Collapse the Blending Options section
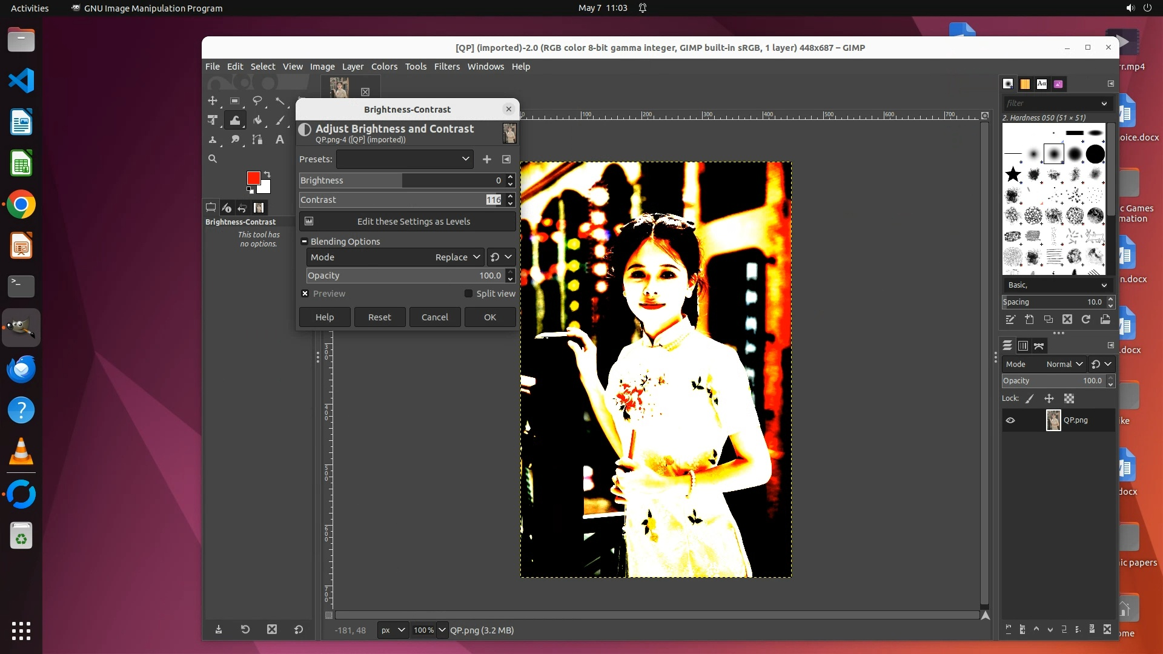Image resolution: width=1163 pixels, height=654 pixels. click(x=305, y=242)
